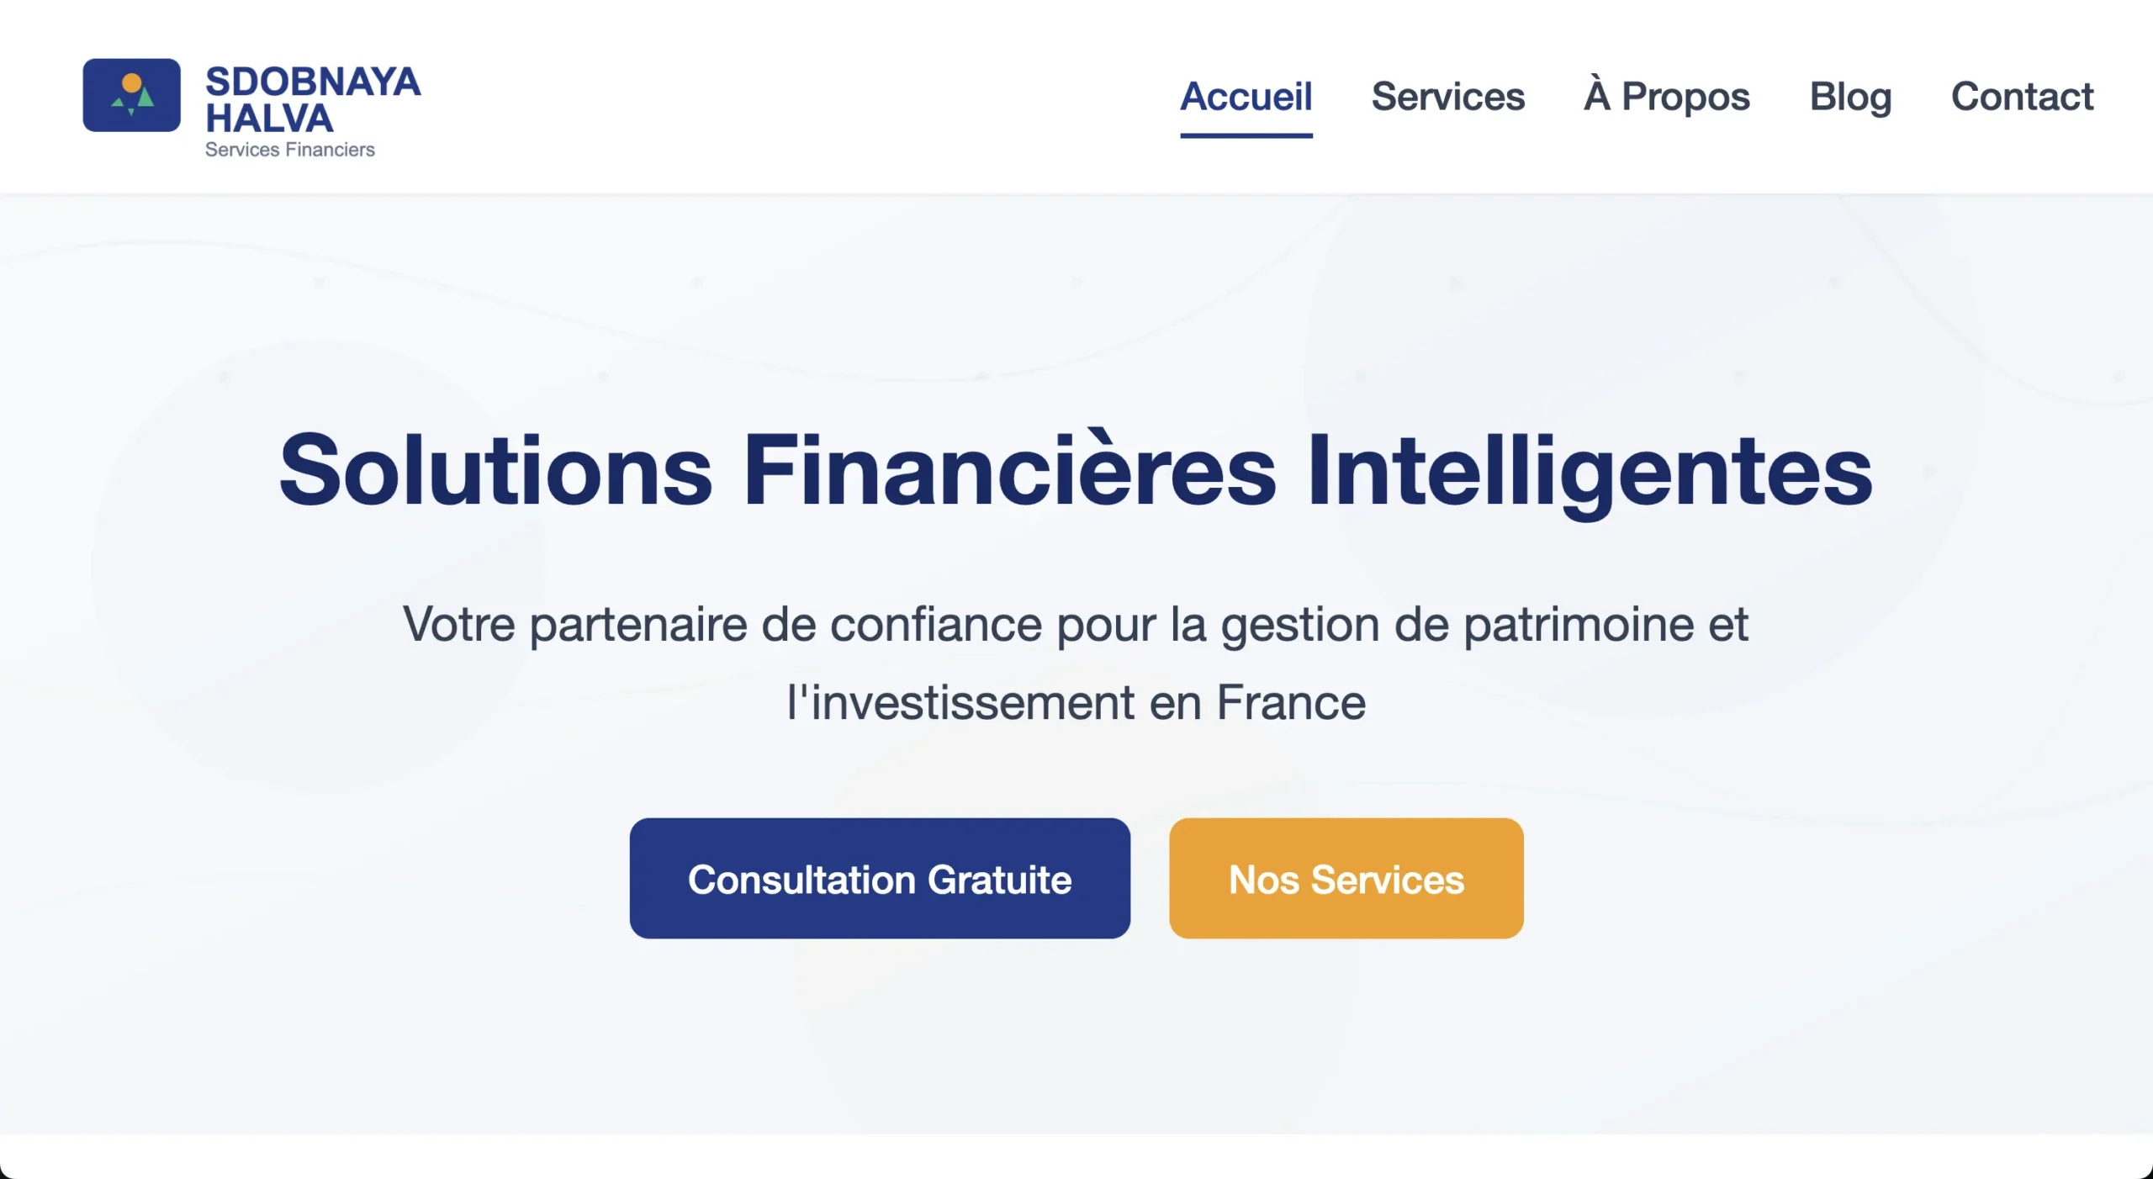Click the white section below the hero

click(x=1076, y=1156)
